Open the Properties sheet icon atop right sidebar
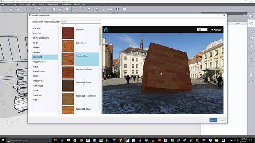 pos(251,16)
